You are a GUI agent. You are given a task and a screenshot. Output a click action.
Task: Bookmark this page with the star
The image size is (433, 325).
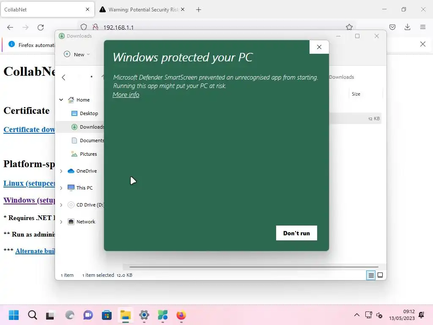[349, 27]
